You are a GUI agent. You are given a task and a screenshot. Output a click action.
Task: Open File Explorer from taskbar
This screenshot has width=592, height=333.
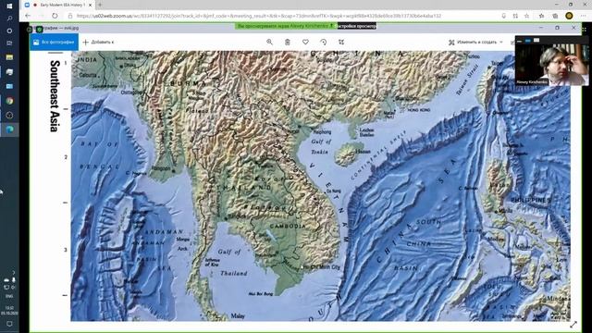(x=9, y=57)
